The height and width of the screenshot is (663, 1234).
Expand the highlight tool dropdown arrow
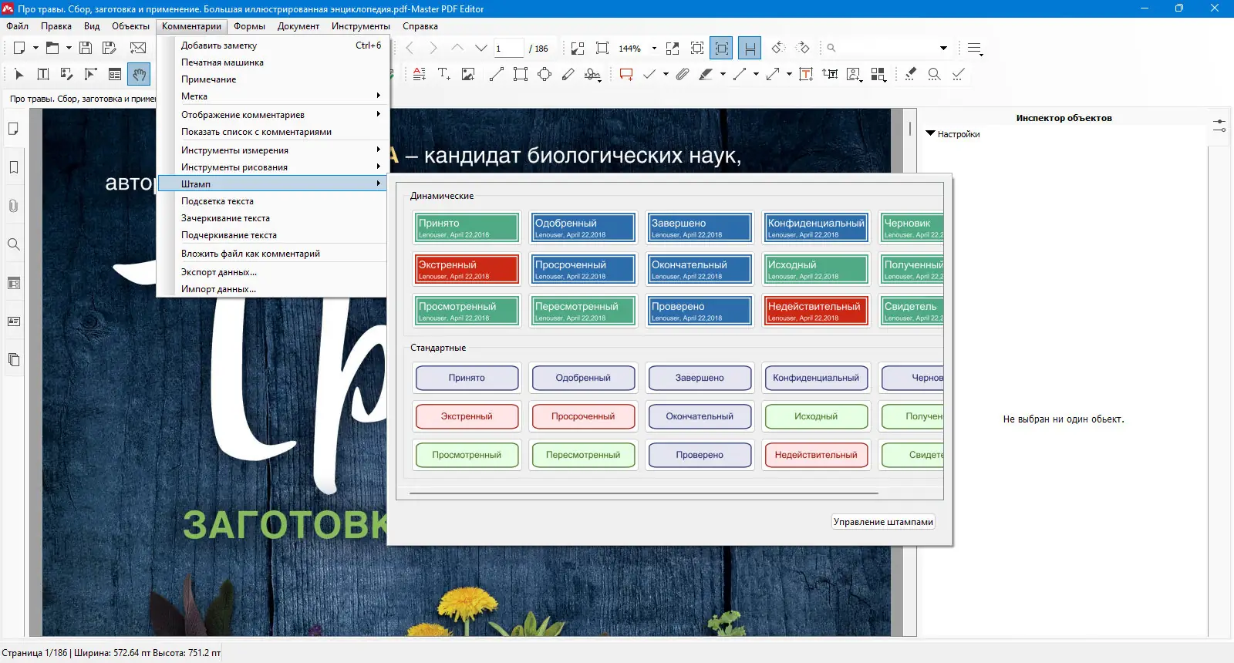point(723,74)
